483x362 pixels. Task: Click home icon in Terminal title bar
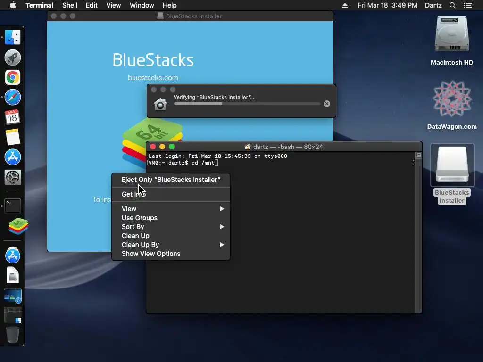[x=247, y=147]
